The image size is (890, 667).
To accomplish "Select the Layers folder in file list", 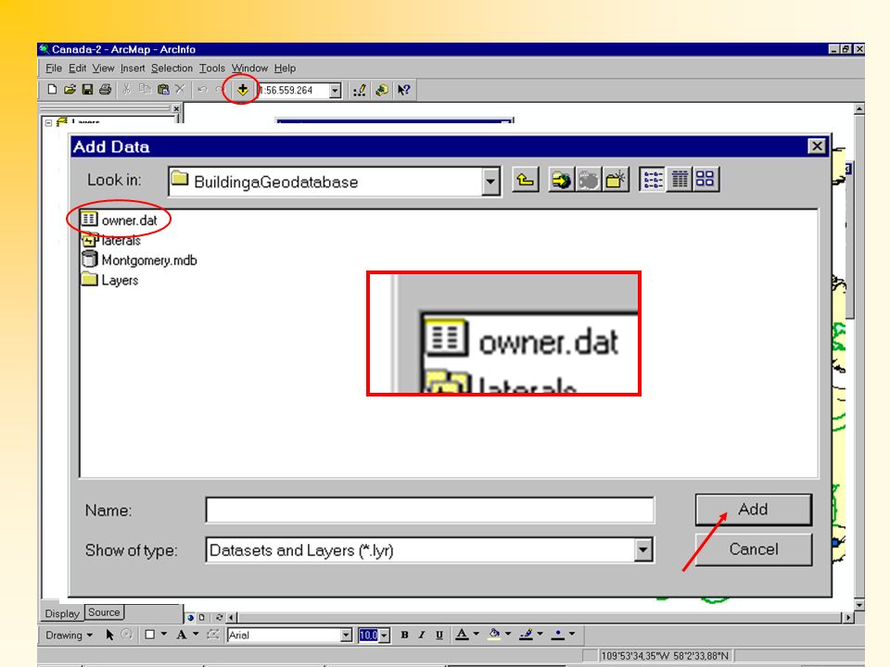I will [x=110, y=280].
